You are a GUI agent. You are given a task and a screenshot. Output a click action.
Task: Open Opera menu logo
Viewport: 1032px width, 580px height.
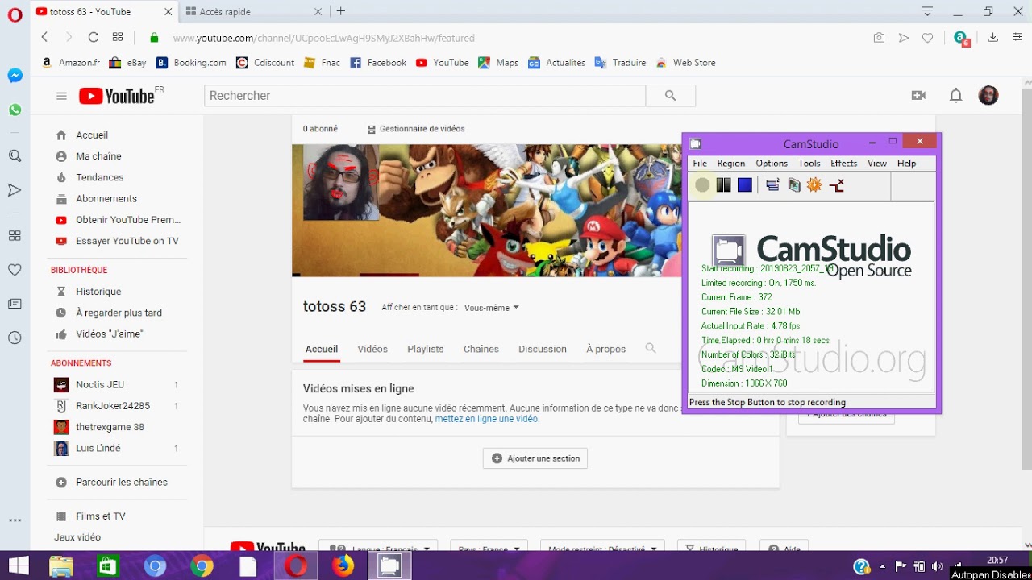tap(15, 14)
